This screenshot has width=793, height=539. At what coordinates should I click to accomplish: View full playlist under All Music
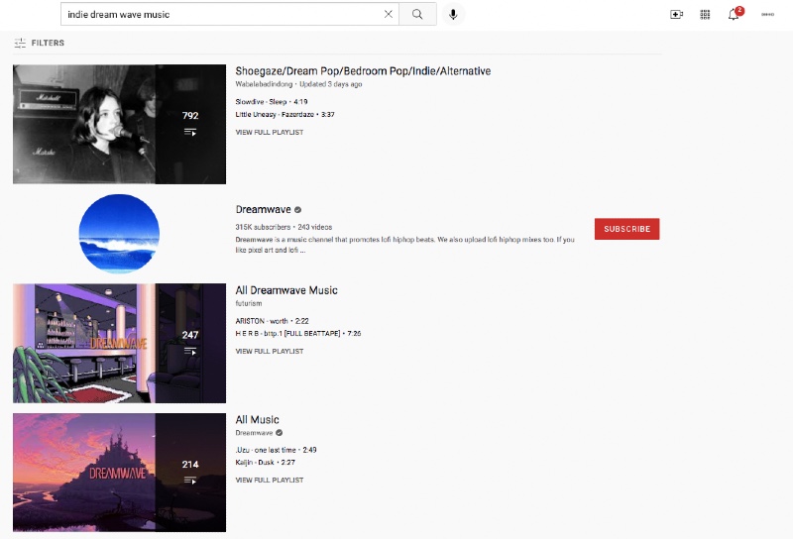(x=269, y=480)
